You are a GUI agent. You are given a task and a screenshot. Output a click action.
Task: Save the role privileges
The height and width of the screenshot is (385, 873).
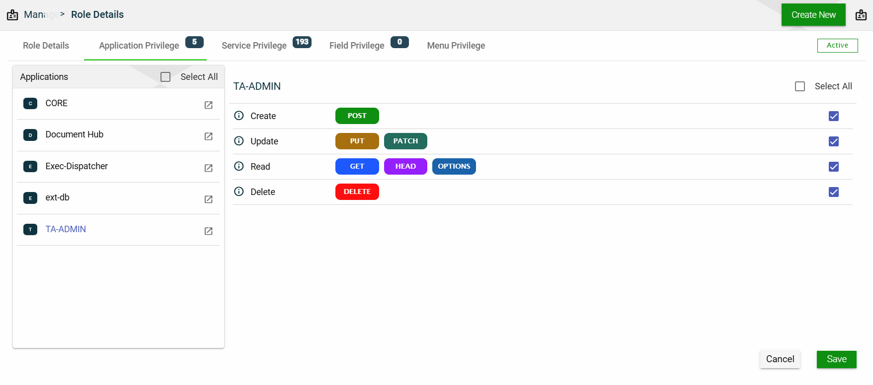(836, 359)
